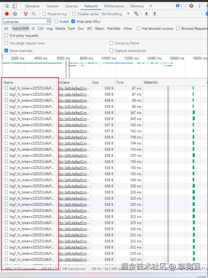Image resolution: width=208 pixels, height=278 pixels.
Task: Click the 6000 ms mark on overview timeline
Action: coord(63,58)
